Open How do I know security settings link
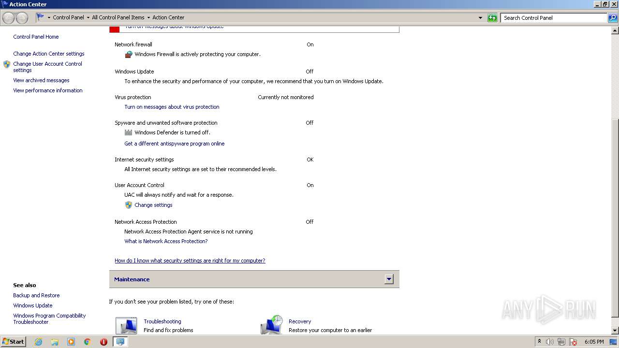This screenshot has width=619, height=348. (x=190, y=261)
